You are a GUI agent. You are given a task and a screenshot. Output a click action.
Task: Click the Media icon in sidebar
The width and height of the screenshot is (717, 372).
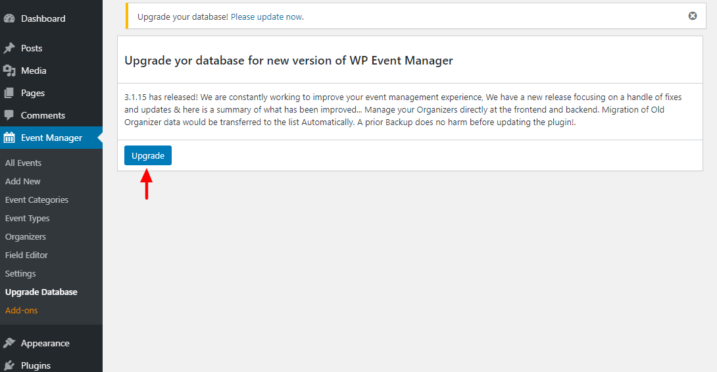click(x=9, y=70)
